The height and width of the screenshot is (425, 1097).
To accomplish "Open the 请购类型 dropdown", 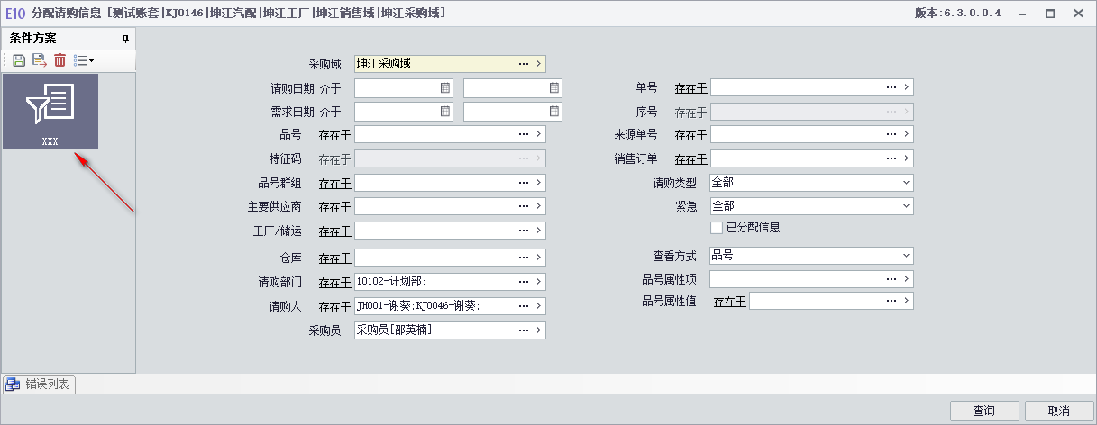I will click(906, 183).
